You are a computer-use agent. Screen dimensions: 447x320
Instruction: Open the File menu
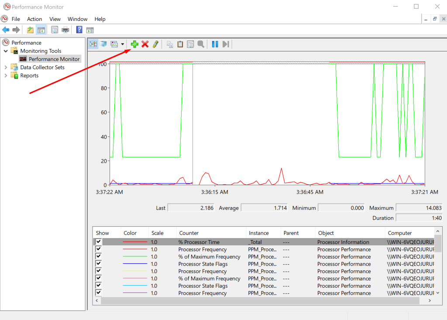[x=16, y=19]
